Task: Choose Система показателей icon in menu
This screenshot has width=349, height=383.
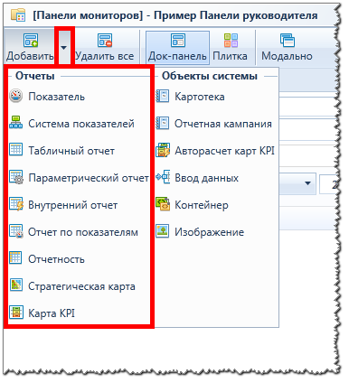Action: (15, 123)
